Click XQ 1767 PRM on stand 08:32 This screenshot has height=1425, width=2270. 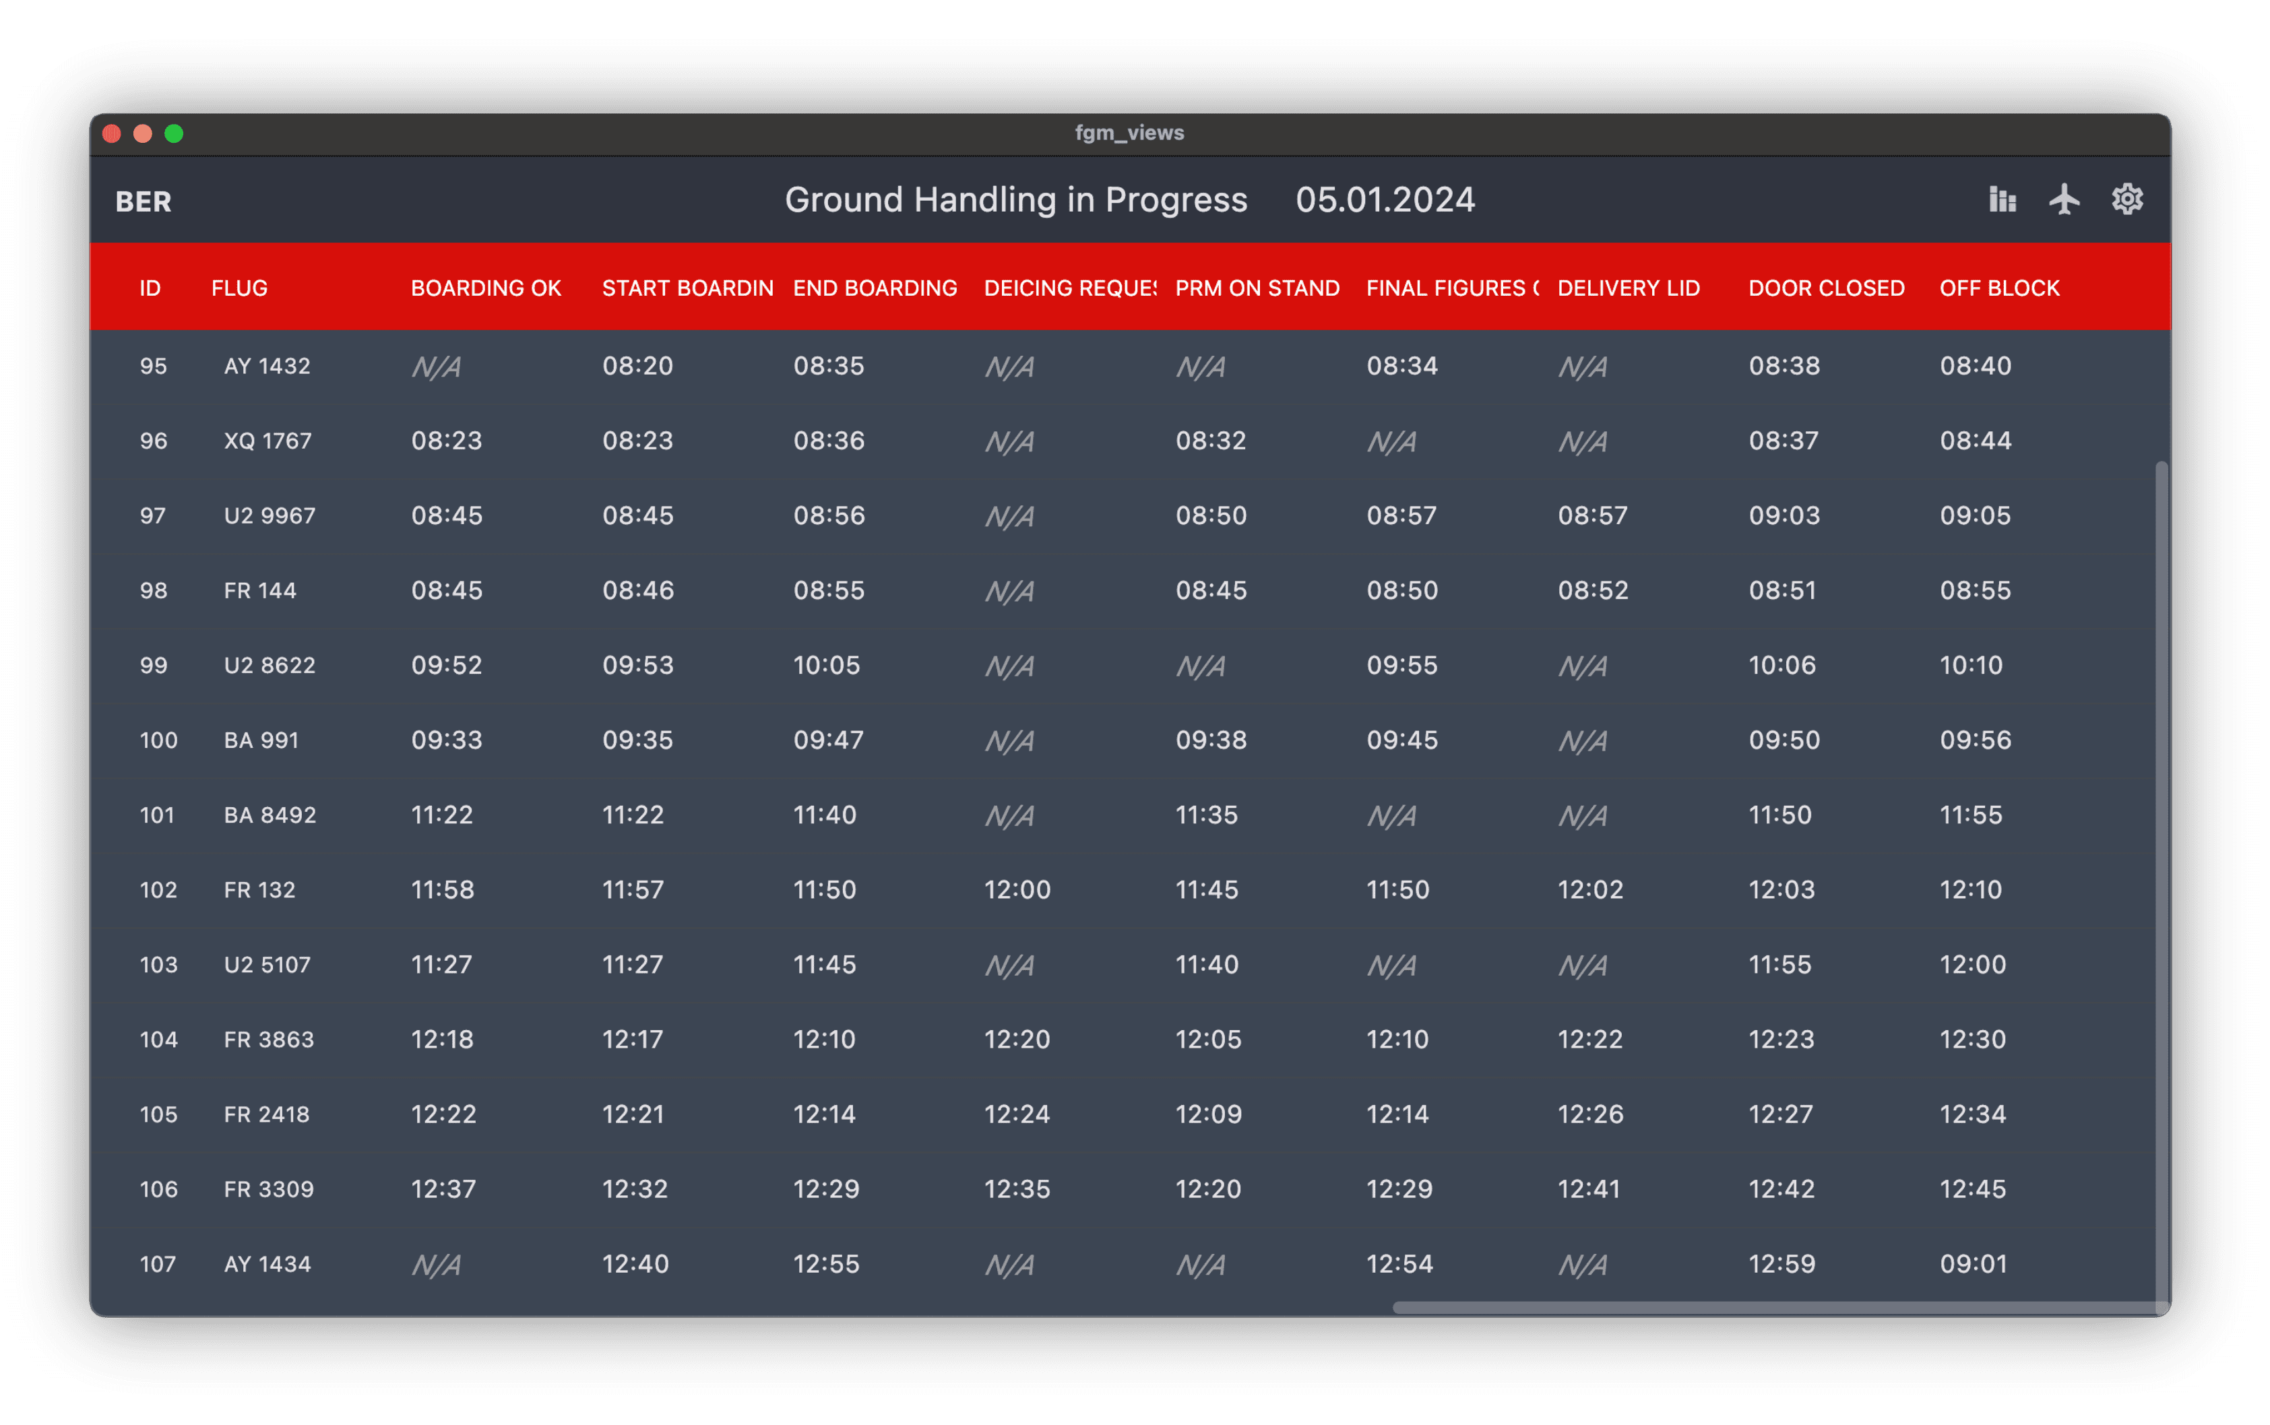point(1211,441)
